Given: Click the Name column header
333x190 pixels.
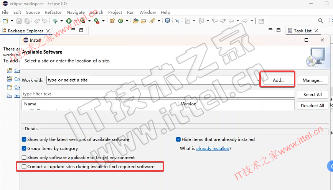Looking at the screenshot, I should click(30, 104).
